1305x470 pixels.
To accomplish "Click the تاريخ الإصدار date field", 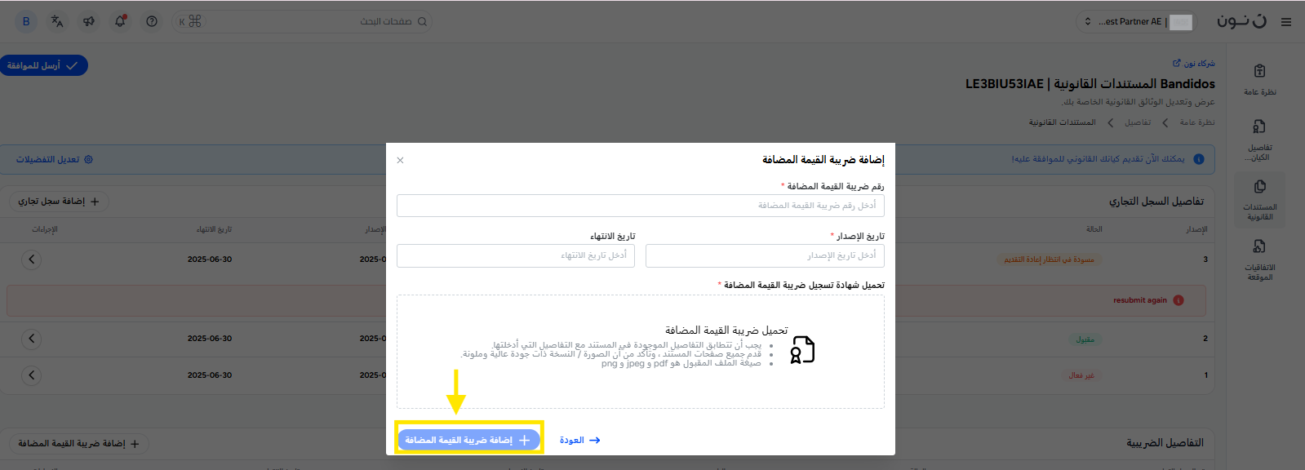I will [764, 255].
